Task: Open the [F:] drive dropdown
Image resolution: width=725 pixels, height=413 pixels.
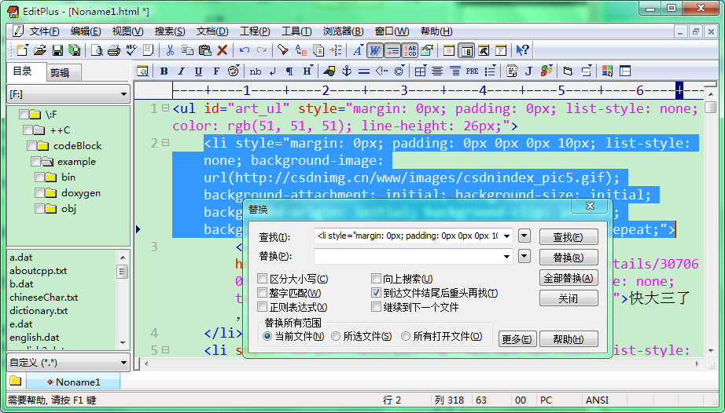Action: point(123,94)
